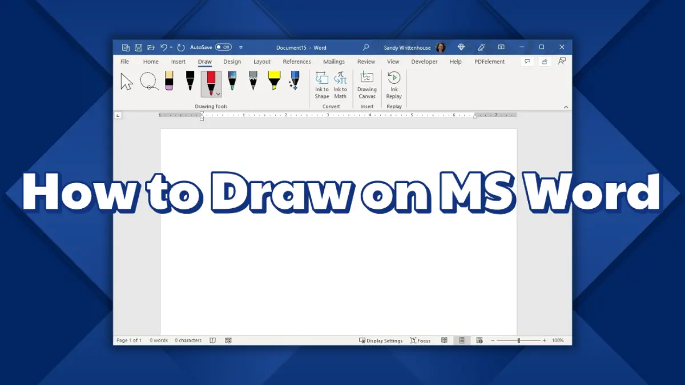Click the Redo/Repeat circular arrow
This screenshot has width=685, height=385.
[x=181, y=48]
